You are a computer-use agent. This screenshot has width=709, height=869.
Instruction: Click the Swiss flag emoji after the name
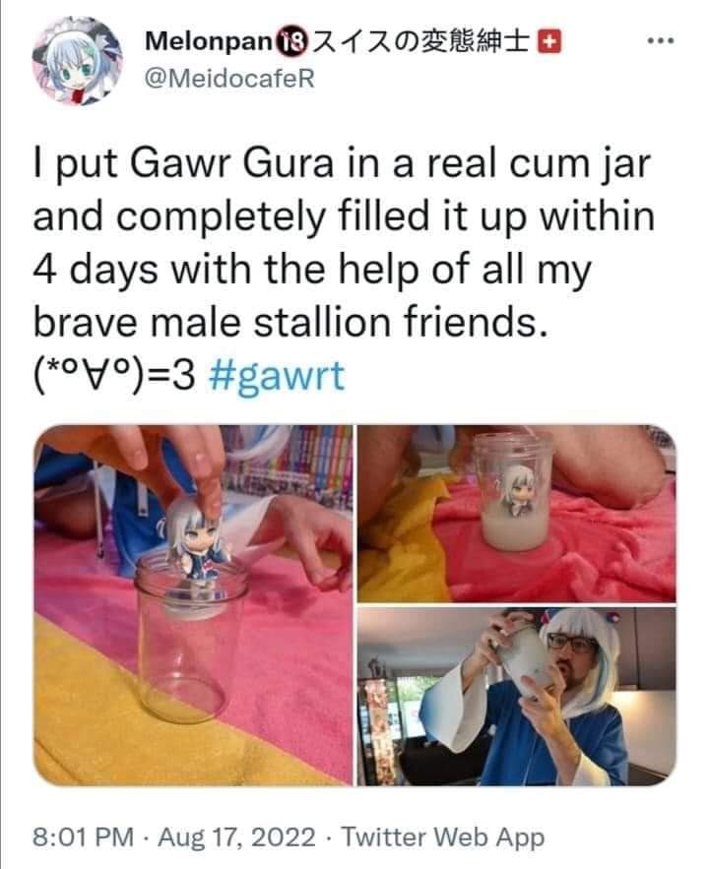[550, 42]
